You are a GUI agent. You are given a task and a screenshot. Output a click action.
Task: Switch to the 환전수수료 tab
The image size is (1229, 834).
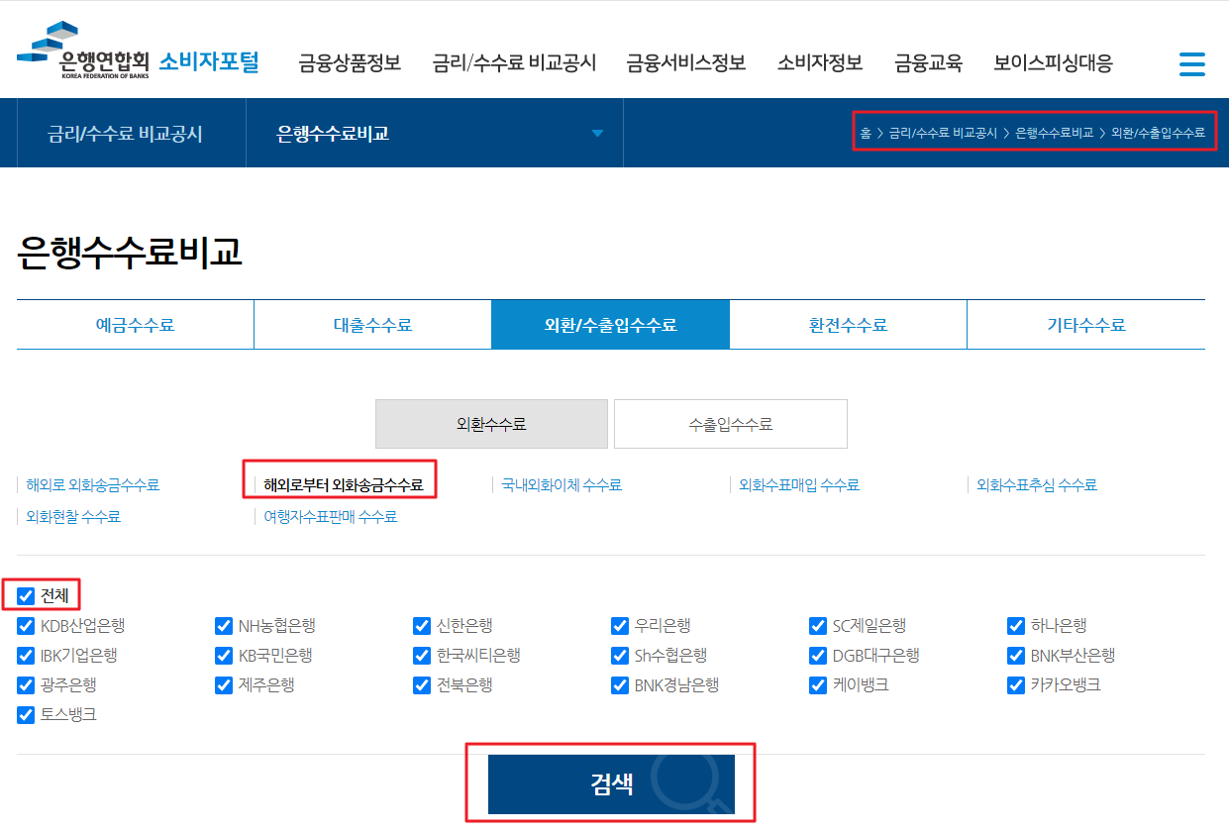point(848,324)
